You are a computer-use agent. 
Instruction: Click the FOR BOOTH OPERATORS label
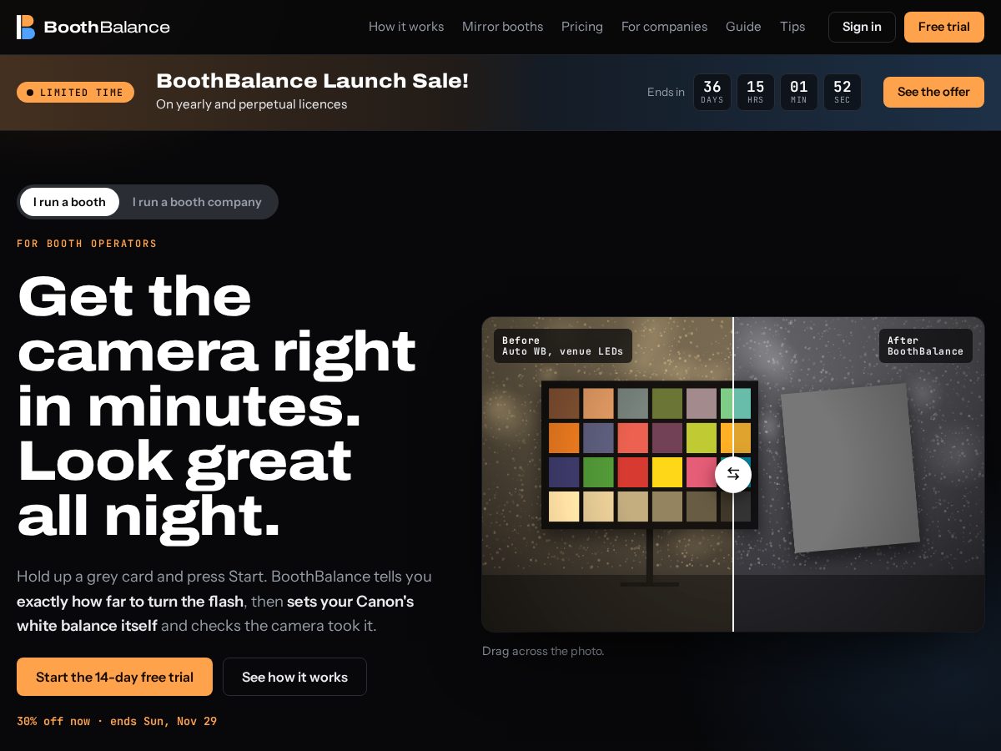click(87, 244)
